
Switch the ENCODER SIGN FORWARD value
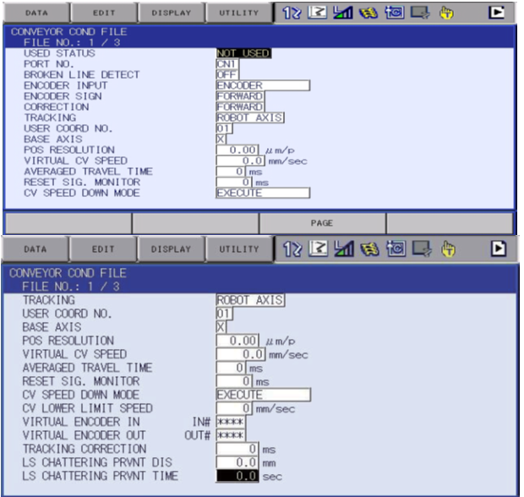click(240, 96)
